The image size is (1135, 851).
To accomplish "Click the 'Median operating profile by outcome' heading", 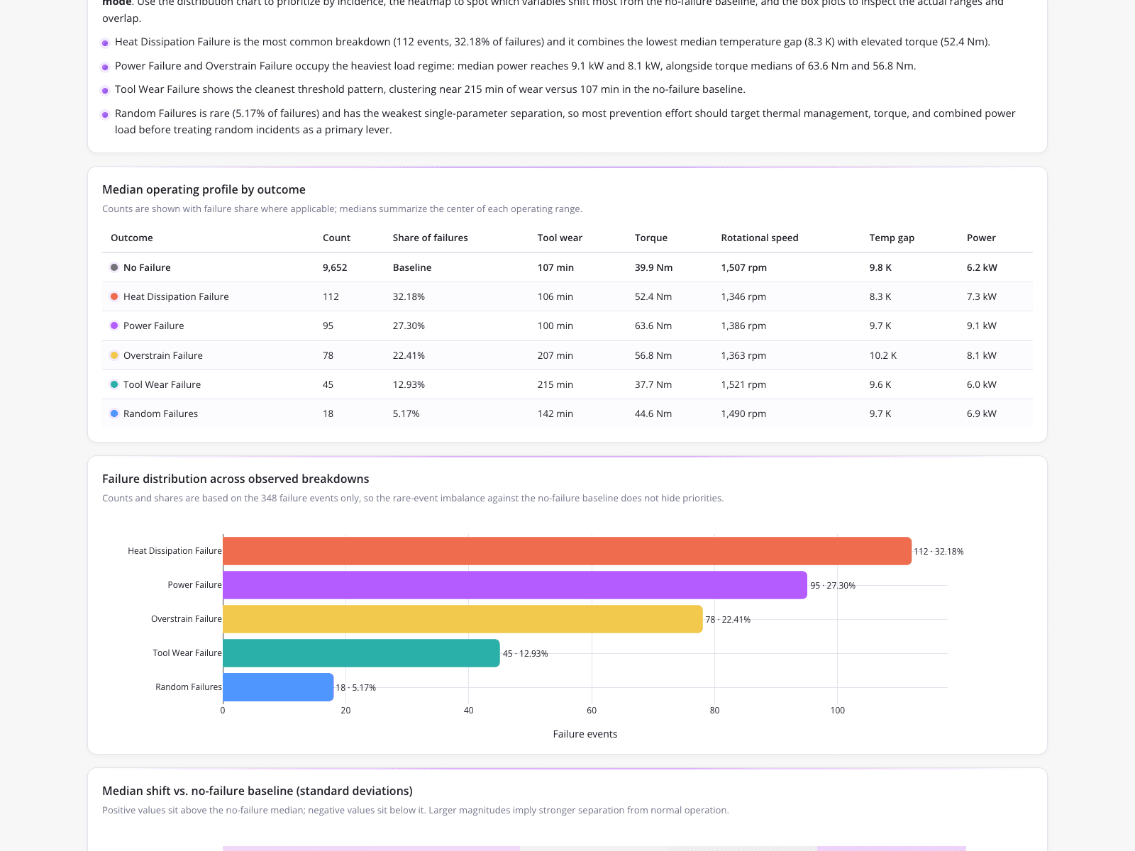I will 204,189.
